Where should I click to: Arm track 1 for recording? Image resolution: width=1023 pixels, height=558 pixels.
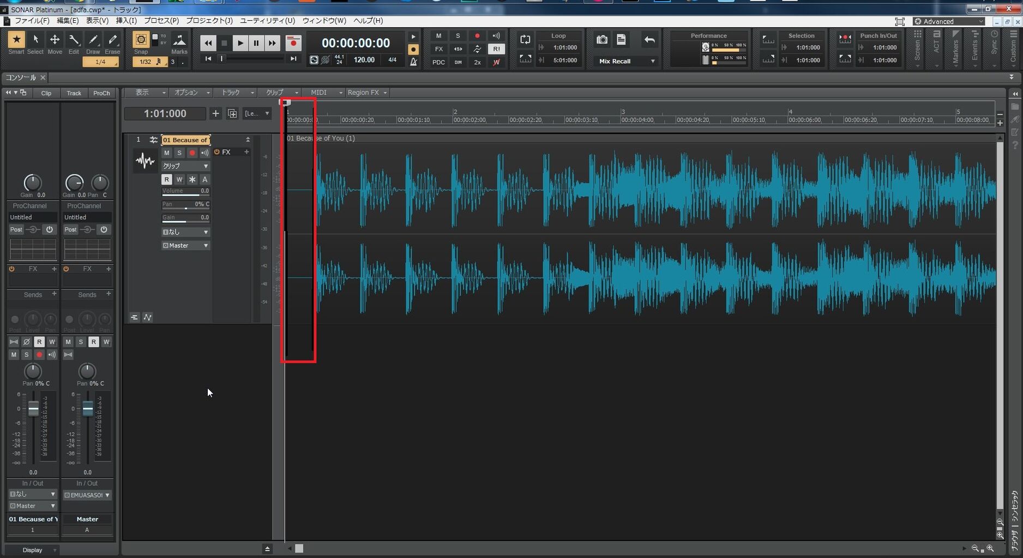(x=192, y=153)
